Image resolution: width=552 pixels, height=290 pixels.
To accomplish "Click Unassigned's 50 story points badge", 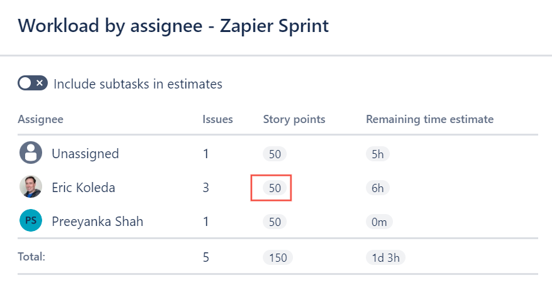I will coord(275,153).
